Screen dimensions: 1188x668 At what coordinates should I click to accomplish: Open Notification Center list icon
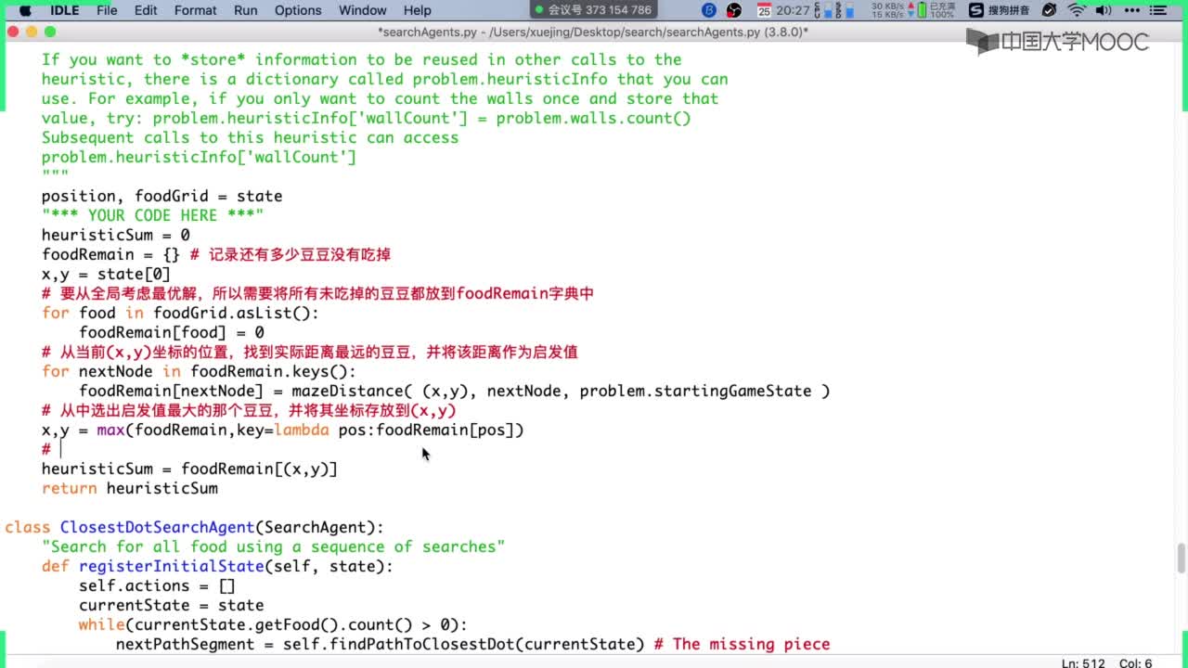tap(1160, 10)
